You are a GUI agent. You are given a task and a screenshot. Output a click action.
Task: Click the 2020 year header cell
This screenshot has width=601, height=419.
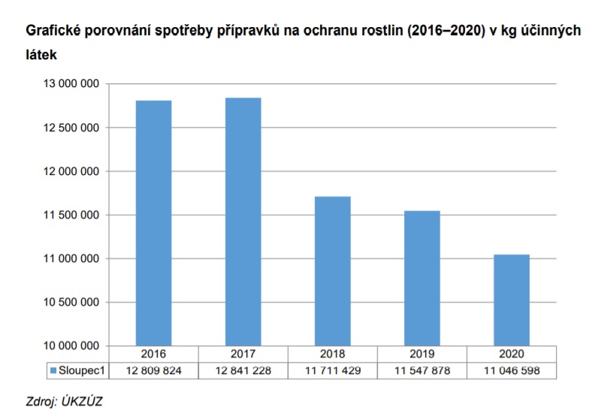pyautogui.click(x=511, y=354)
